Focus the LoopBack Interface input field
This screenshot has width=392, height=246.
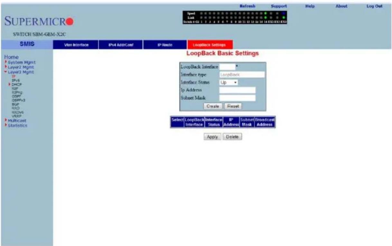pyautogui.click(x=227, y=67)
